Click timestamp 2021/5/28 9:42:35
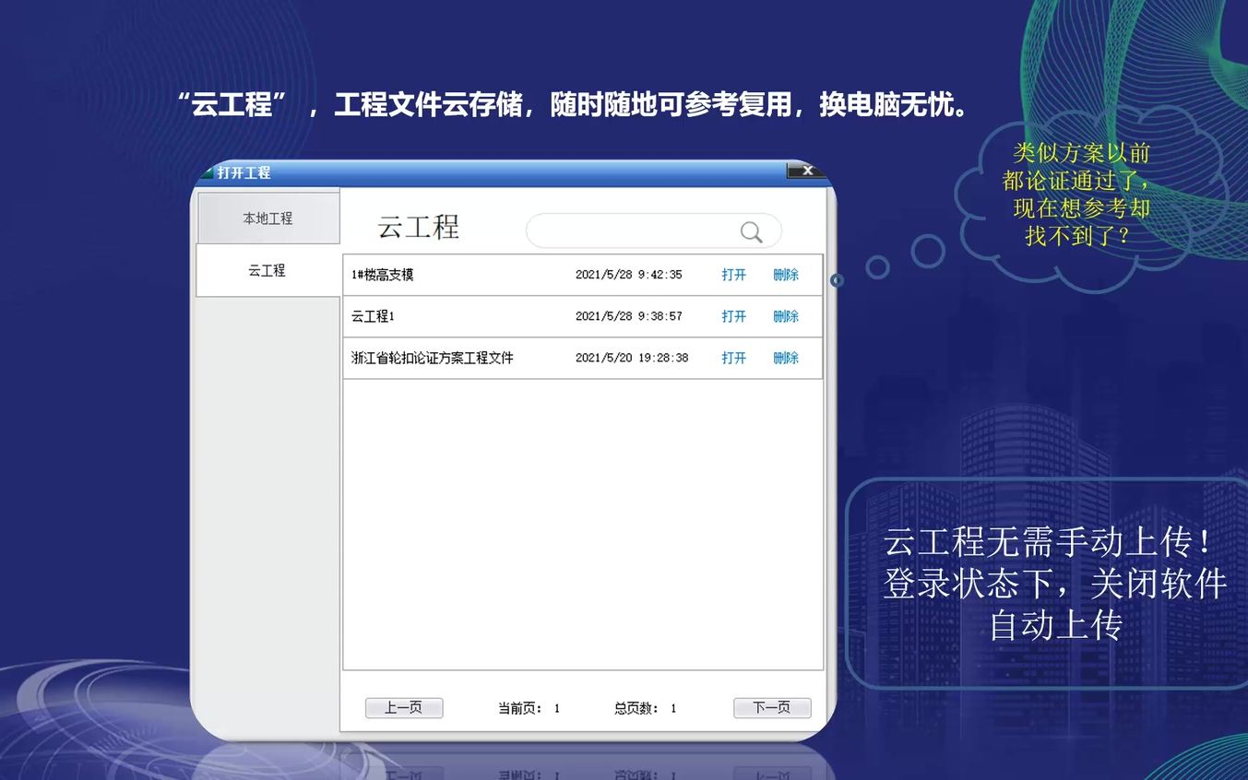The height and width of the screenshot is (780, 1248). click(x=629, y=275)
